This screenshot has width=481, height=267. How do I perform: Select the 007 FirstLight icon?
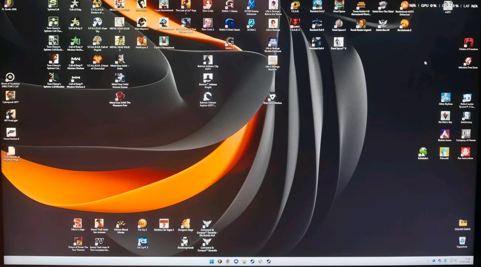(x=11, y=115)
